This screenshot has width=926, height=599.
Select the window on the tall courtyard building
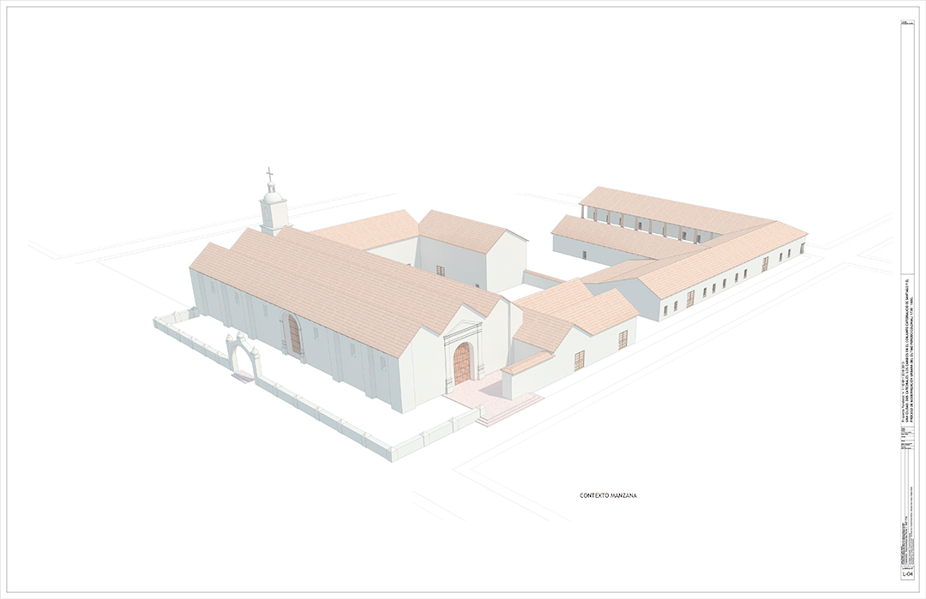point(441,271)
